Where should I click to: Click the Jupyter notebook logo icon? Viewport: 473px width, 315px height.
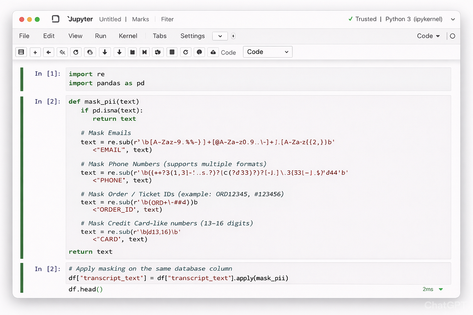point(55,19)
